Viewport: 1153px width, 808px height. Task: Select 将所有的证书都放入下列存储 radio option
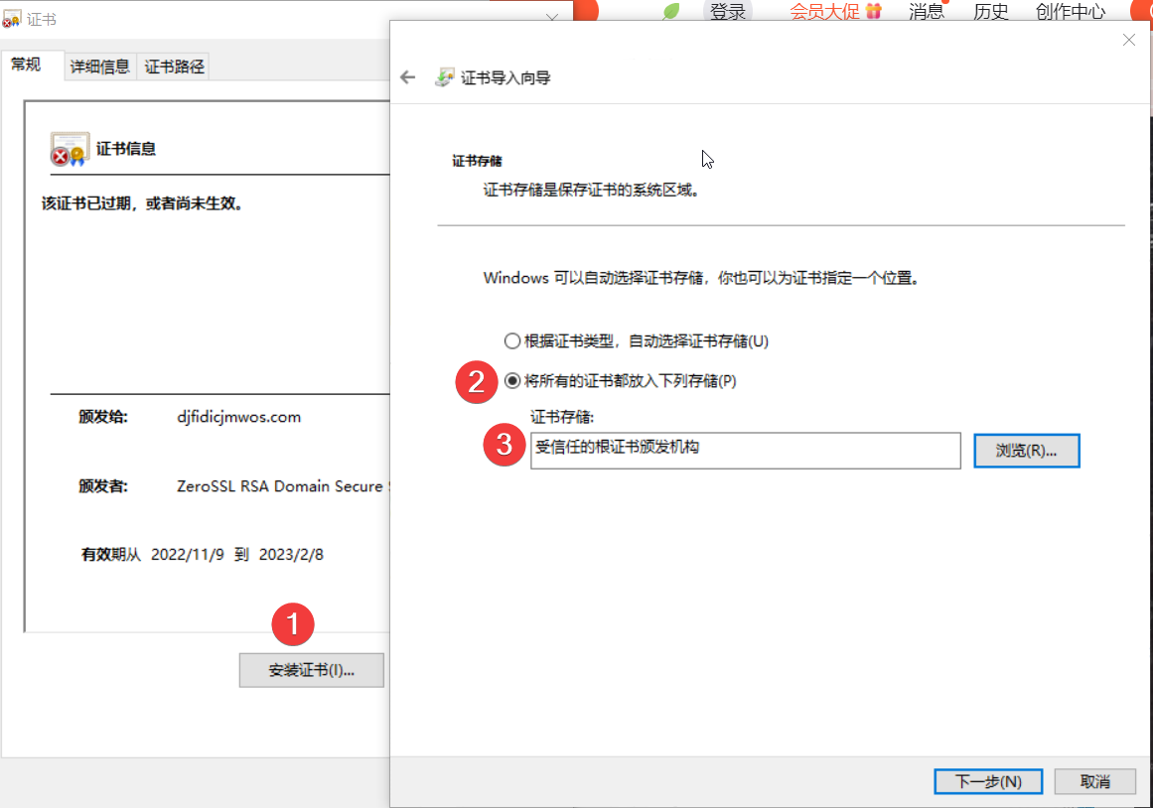pyautogui.click(x=512, y=381)
